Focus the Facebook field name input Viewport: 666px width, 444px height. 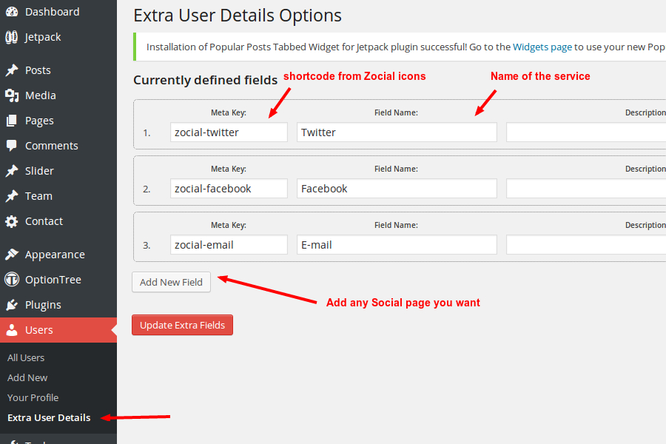click(x=397, y=188)
